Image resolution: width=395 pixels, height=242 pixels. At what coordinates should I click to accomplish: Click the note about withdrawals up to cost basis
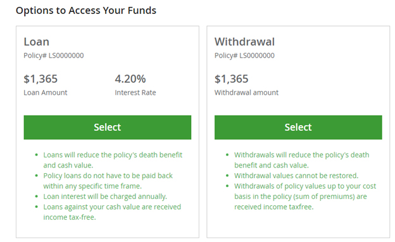coord(305,197)
